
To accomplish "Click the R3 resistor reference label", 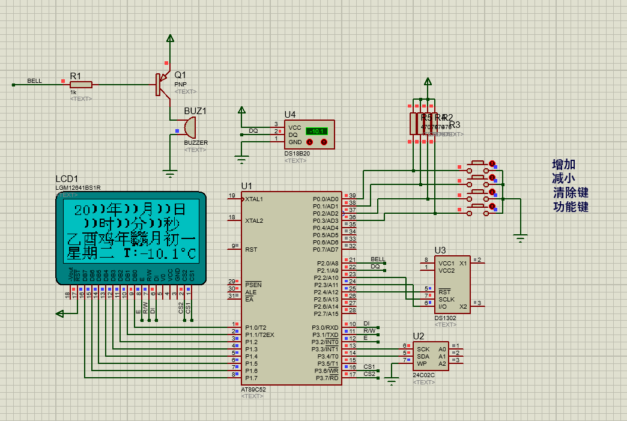I will point(455,124).
